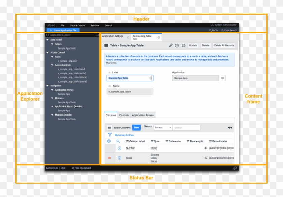Collapse the Access Controls tree node
283x197 pixels.
tap(52, 65)
